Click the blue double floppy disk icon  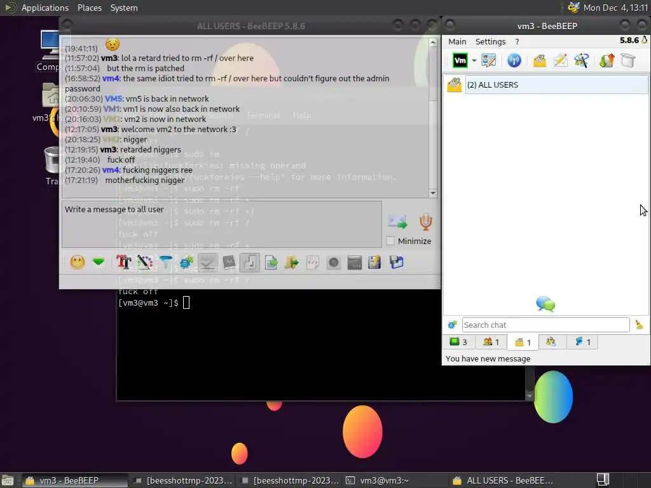click(x=397, y=262)
